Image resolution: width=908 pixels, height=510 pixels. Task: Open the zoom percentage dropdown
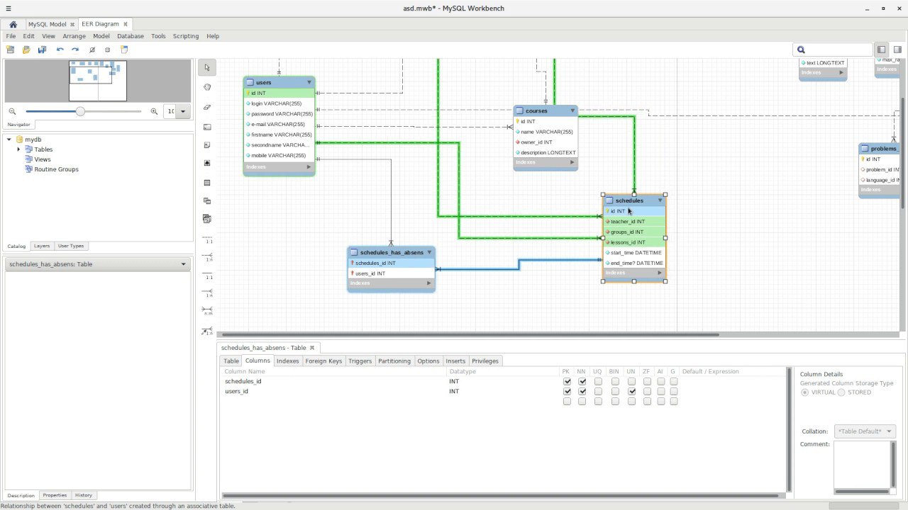click(x=183, y=111)
